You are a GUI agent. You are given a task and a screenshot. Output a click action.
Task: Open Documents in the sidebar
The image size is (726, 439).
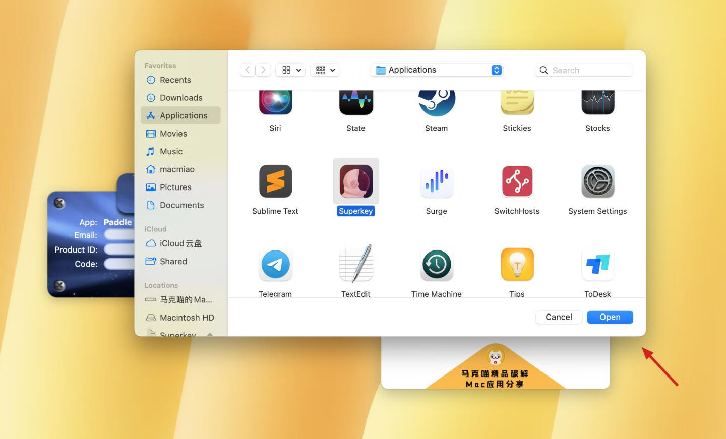pos(180,205)
